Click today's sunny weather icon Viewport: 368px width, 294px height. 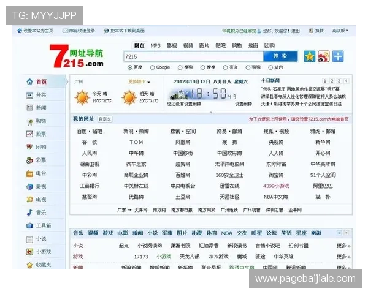coord(82,97)
